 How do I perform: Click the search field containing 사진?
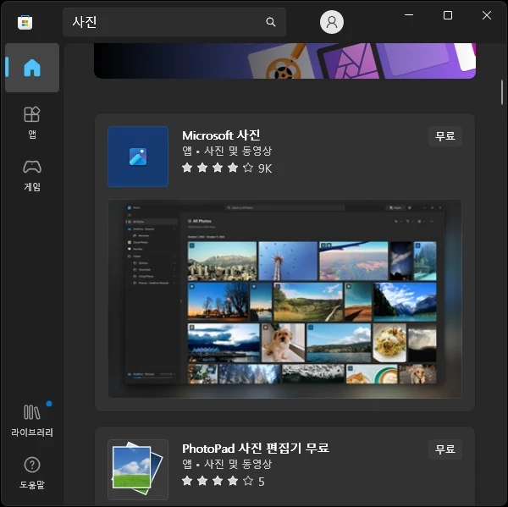pos(174,22)
